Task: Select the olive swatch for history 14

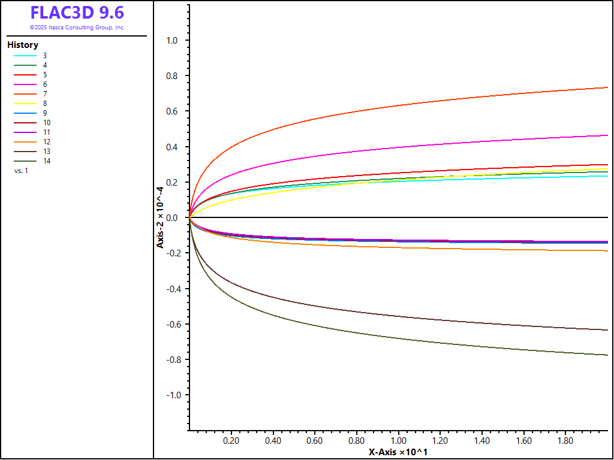Action: point(26,161)
